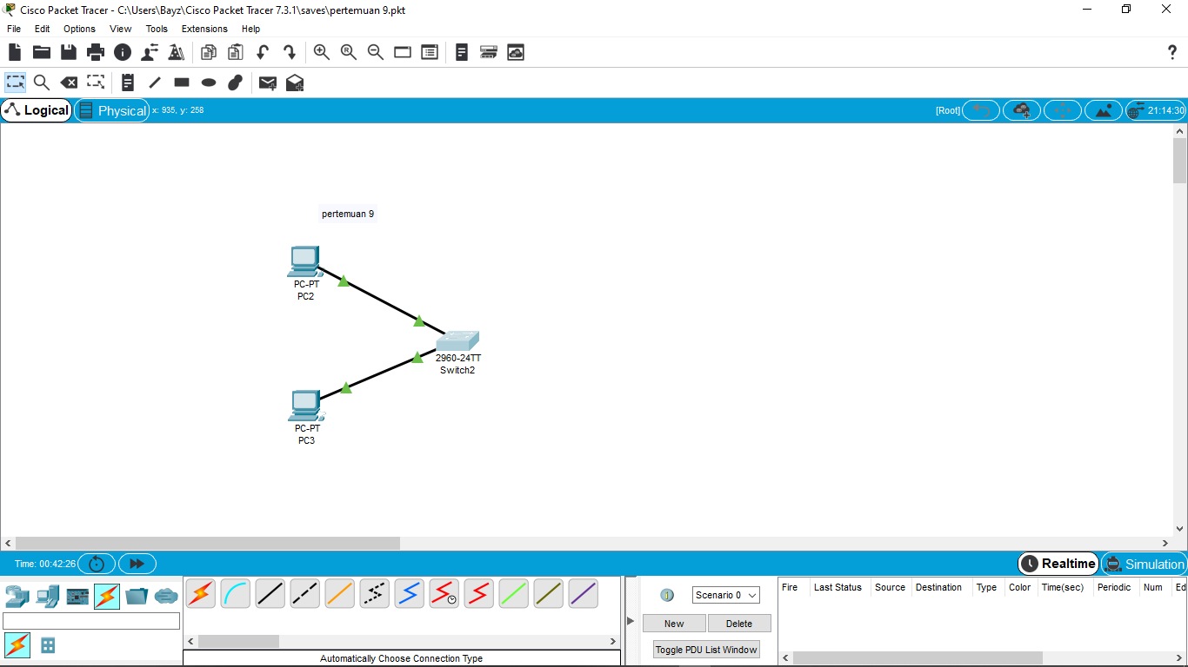Print using the printer icon
This screenshot has width=1188, height=667.
96,52
